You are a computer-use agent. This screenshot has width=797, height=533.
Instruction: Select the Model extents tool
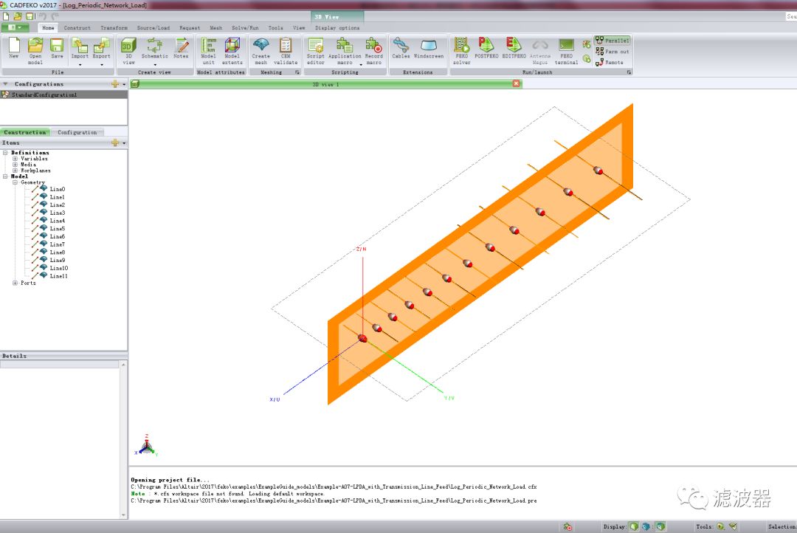coord(232,51)
